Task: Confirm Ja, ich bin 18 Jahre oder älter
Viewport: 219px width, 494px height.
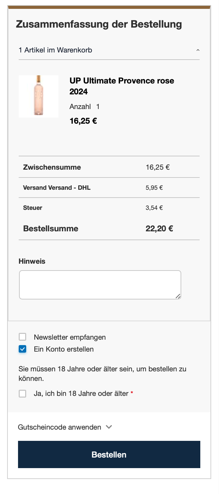Action: pos(22,393)
